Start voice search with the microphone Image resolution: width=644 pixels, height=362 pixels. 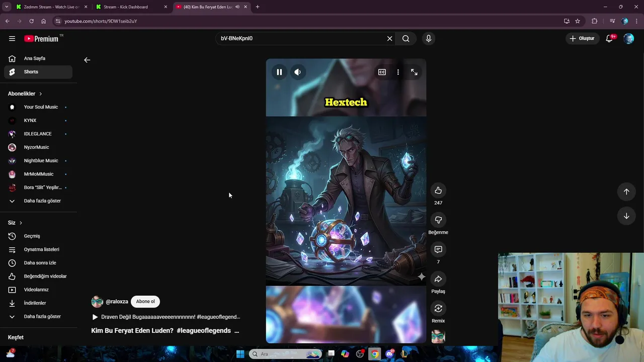(x=429, y=38)
